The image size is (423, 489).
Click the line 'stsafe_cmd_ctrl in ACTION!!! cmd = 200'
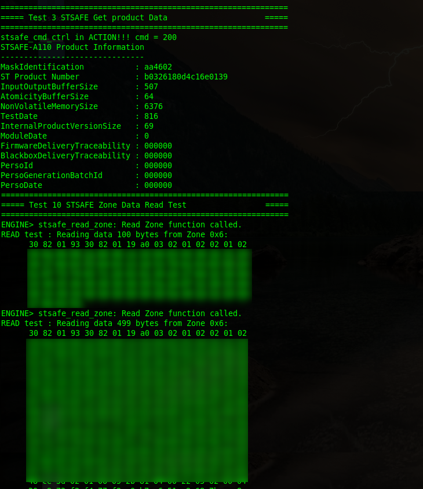pyautogui.click(x=89, y=38)
